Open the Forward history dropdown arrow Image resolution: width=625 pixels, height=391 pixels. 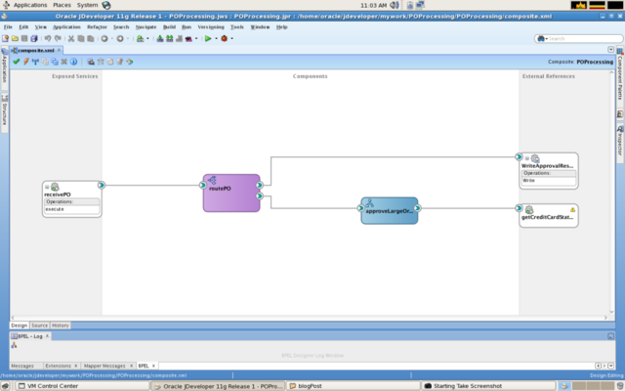click(128, 39)
